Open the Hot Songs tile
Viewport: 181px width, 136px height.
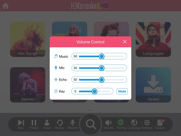pos(28,39)
